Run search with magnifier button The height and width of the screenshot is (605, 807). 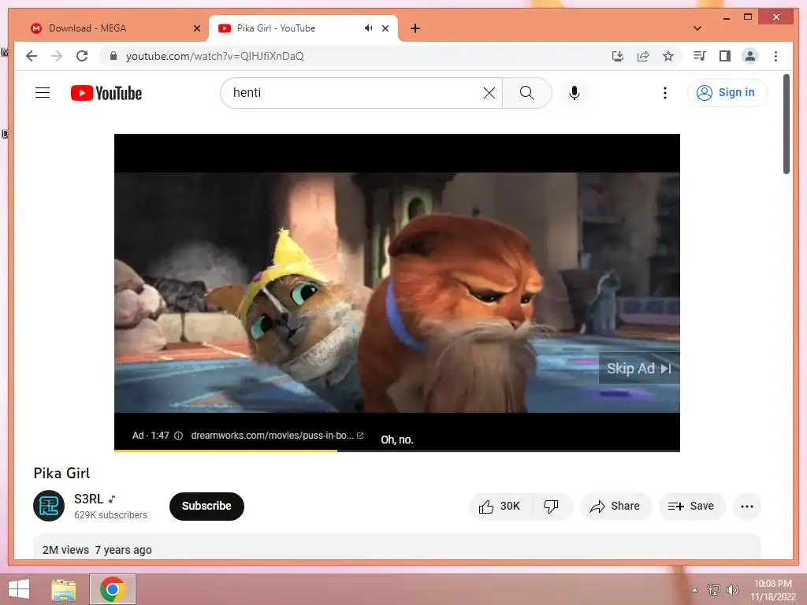[526, 93]
